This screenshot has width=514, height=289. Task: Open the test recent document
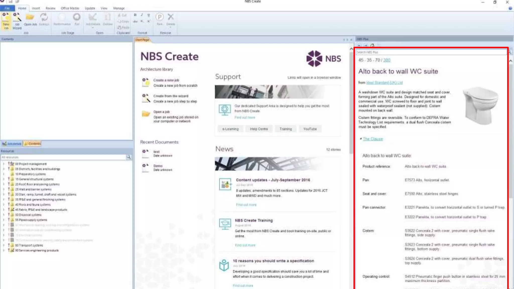click(x=156, y=152)
